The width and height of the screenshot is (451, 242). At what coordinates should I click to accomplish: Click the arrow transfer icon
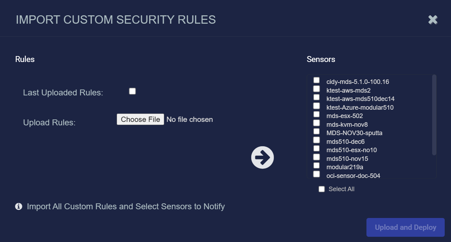pyautogui.click(x=262, y=157)
